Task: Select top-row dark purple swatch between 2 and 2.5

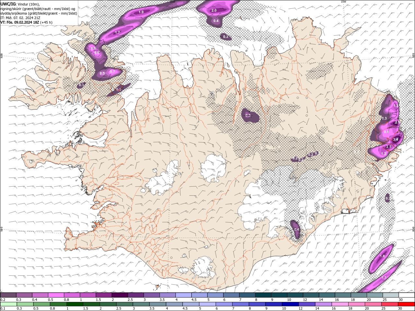Action: tap(120, 295)
